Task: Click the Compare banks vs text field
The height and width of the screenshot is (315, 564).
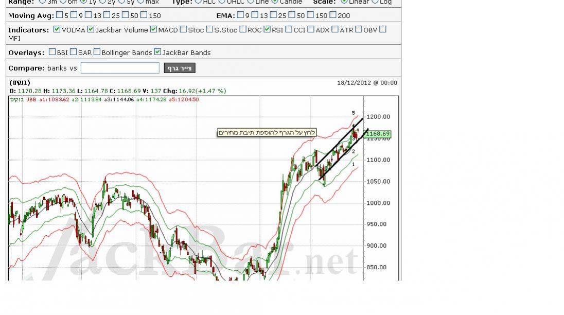Action: pos(120,68)
